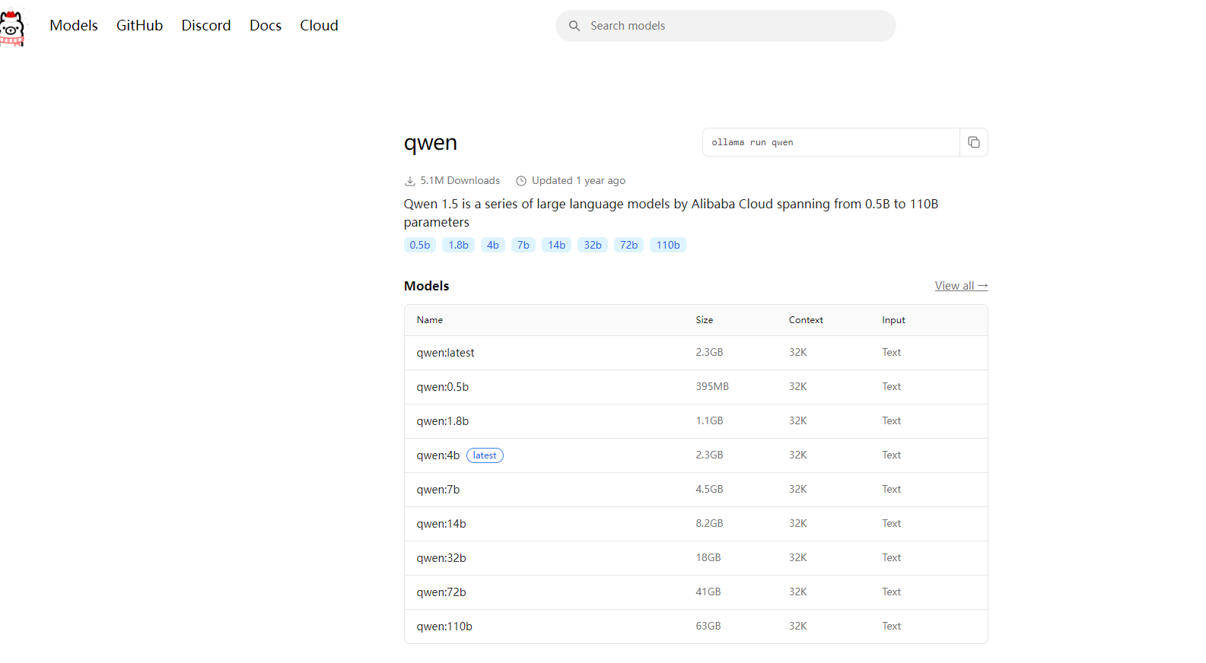Open the Docs nav link
The height and width of the screenshot is (663, 1206).
tap(266, 25)
